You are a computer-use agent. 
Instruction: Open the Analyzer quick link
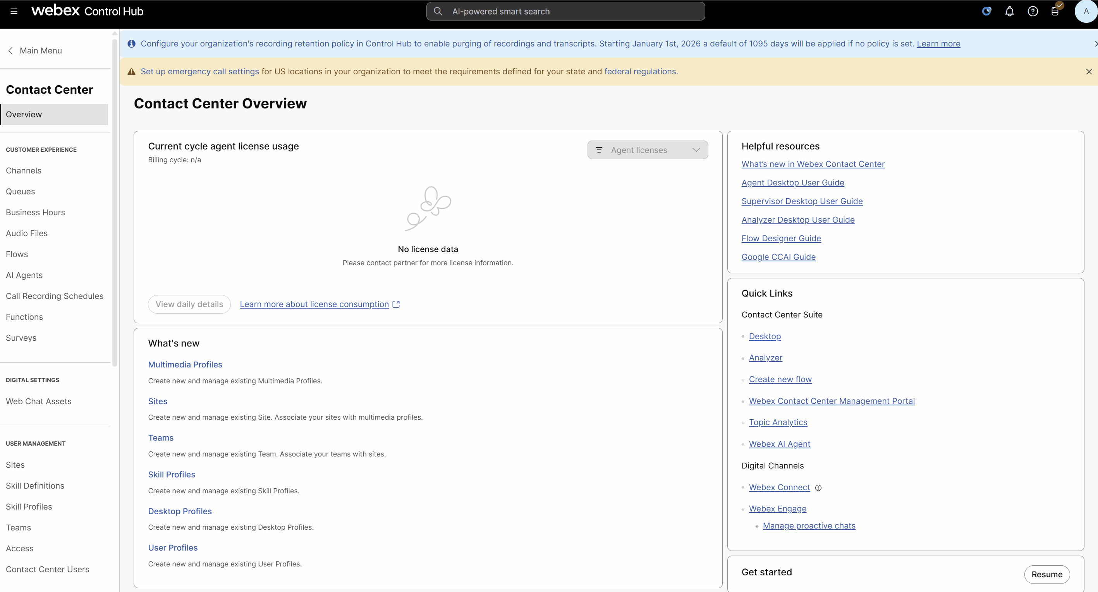click(766, 358)
